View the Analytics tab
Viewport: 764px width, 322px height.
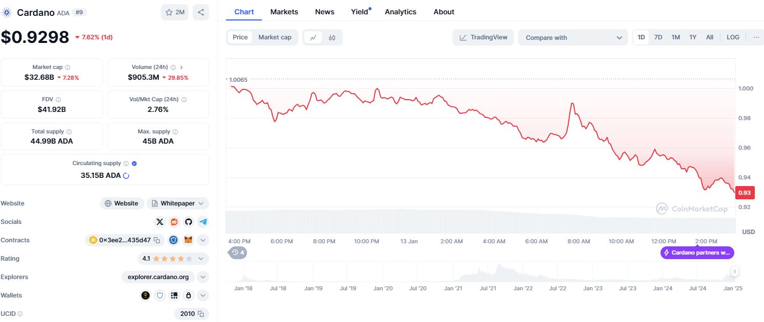pos(401,12)
